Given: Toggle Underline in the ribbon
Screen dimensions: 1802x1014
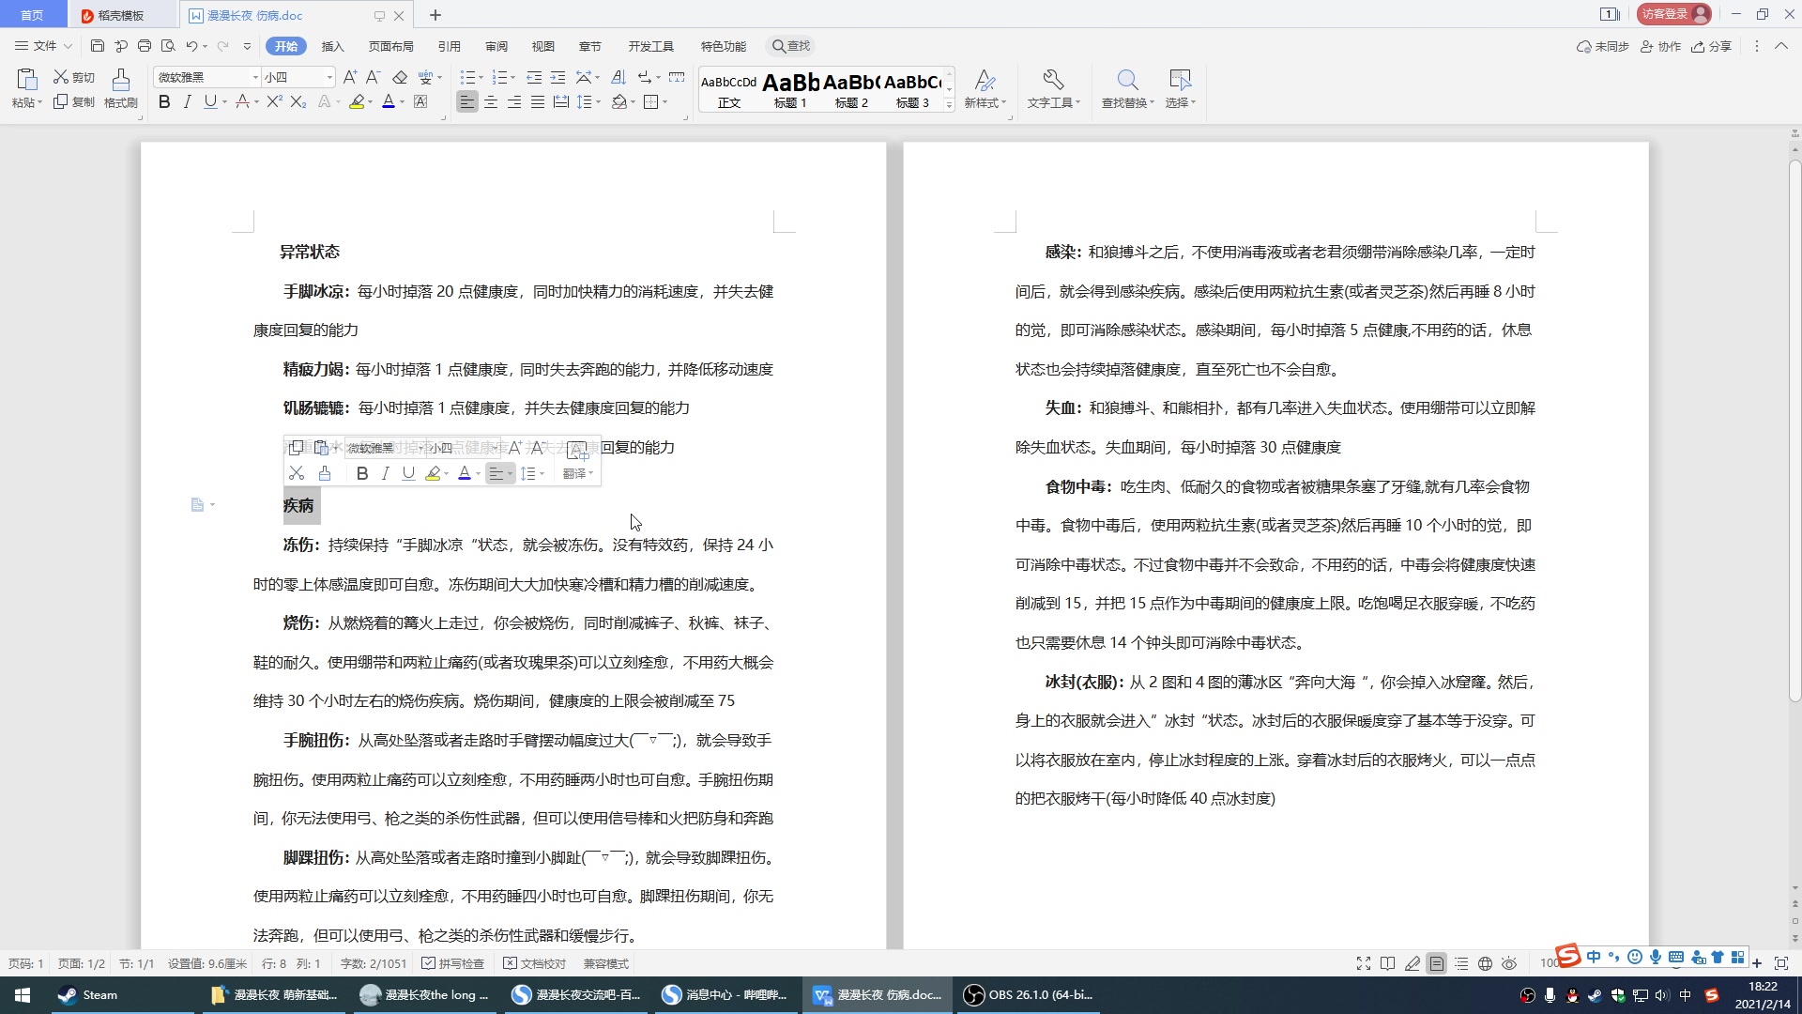Looking at the screenshot, I should click(210, 102).
